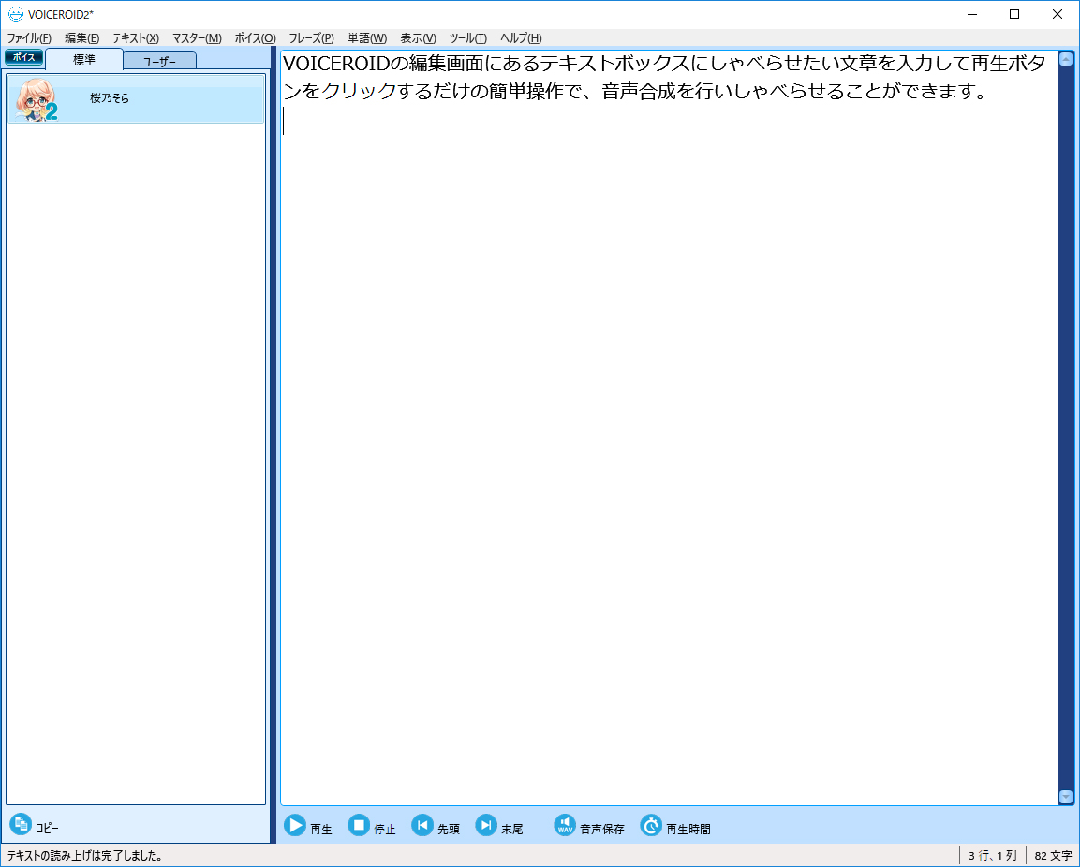
Task: Maximize the VOICEROID2 window
Action: (1013, 14)
